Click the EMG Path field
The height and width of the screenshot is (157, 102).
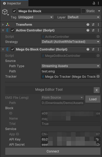(63, 103)
